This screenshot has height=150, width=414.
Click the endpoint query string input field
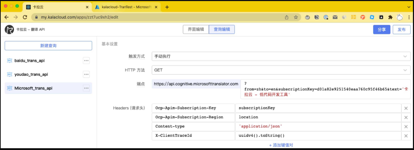tap(326, 89)
